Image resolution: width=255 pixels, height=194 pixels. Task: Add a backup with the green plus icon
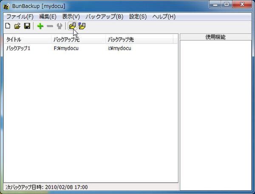tap(40, 26)
